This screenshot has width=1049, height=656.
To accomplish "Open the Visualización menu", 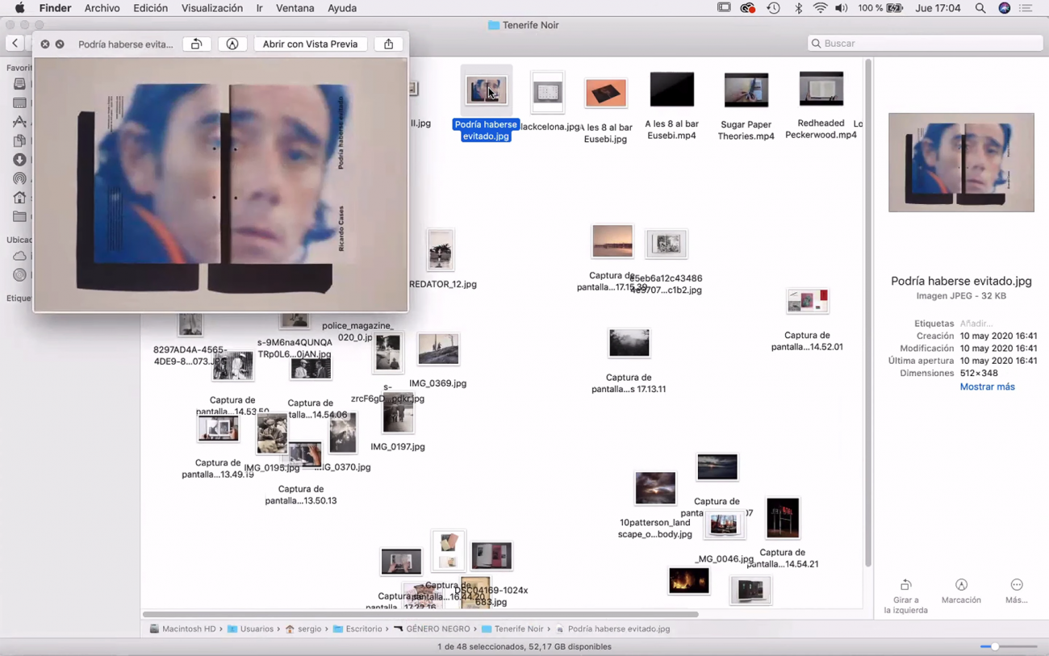I will (212, 8).
